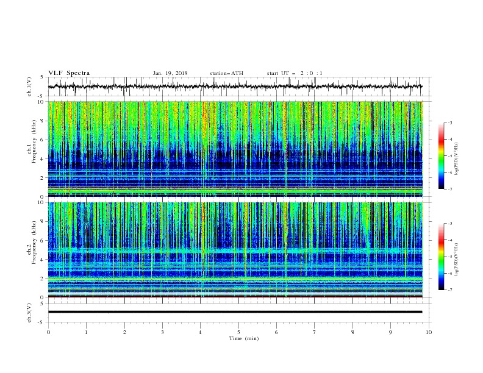Click time axis tick label "8"
483x373 pixels.
(x=352, y=332)
